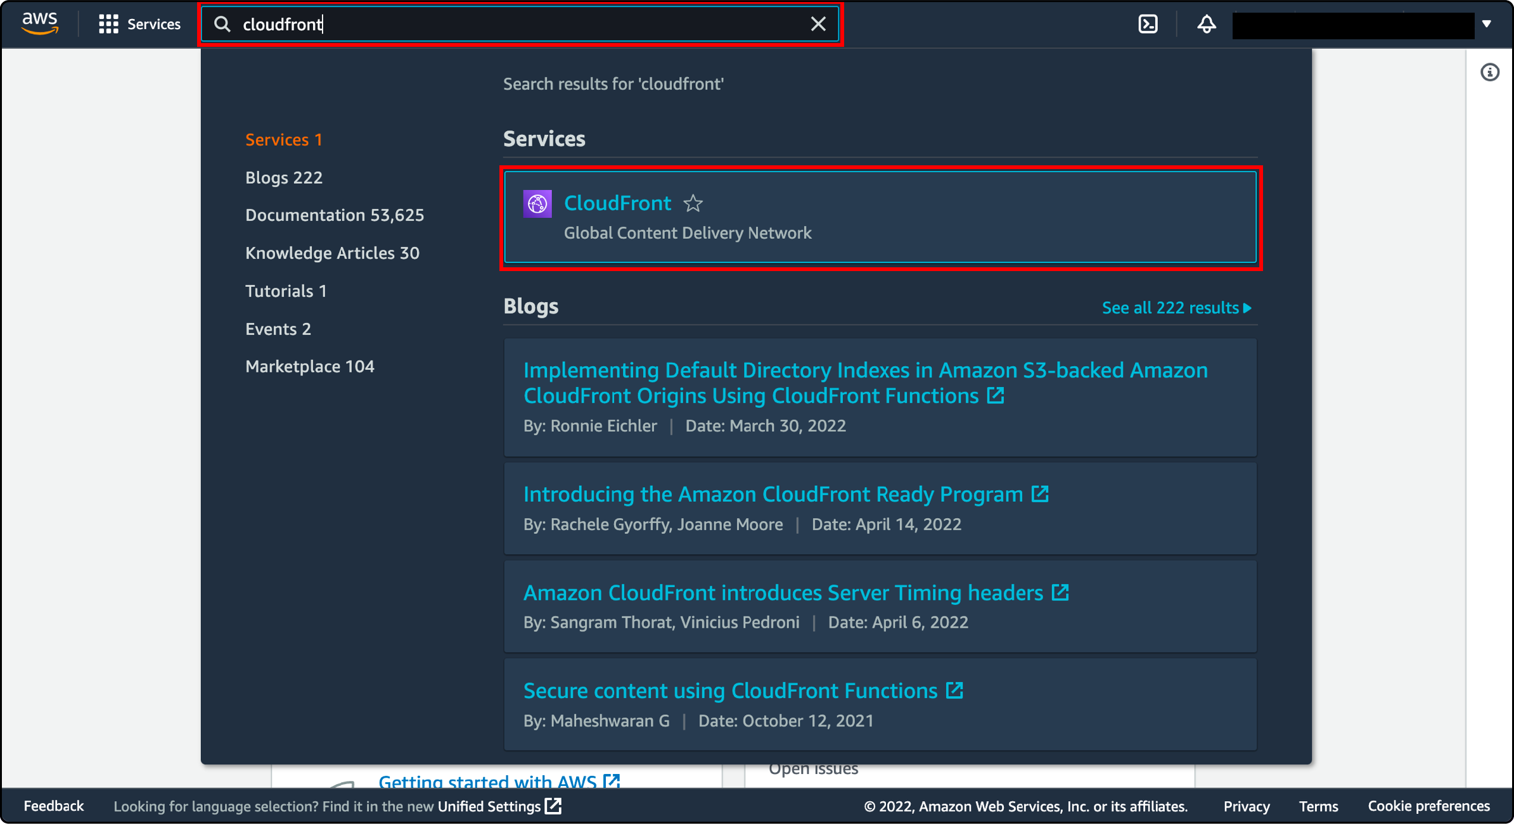Open the info panel icon
Image resolution: width=1514 pixels, height=824 pixels.
pyautogui.click(x=1489, y=72)
